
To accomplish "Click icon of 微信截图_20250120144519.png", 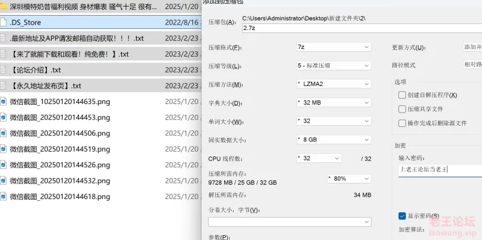I will point(3,149).
